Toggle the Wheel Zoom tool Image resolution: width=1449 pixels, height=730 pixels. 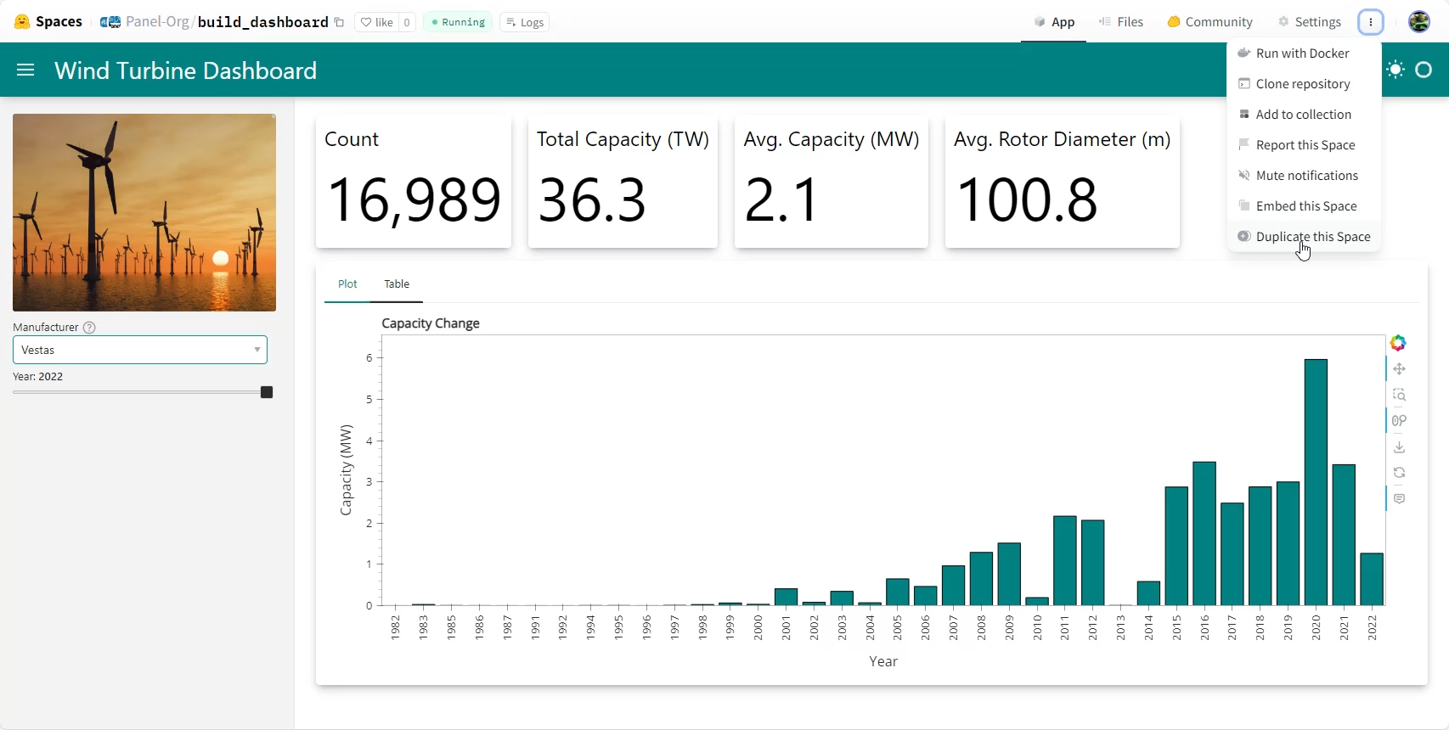[1399, 421]
